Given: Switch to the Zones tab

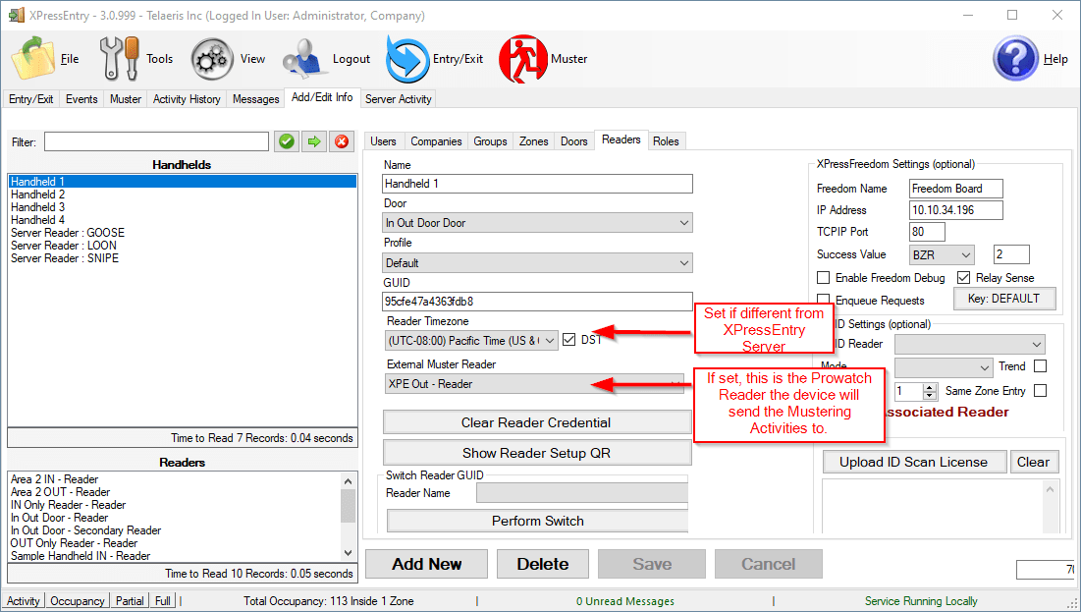Looking at the screenshot, I should (534, 141).
